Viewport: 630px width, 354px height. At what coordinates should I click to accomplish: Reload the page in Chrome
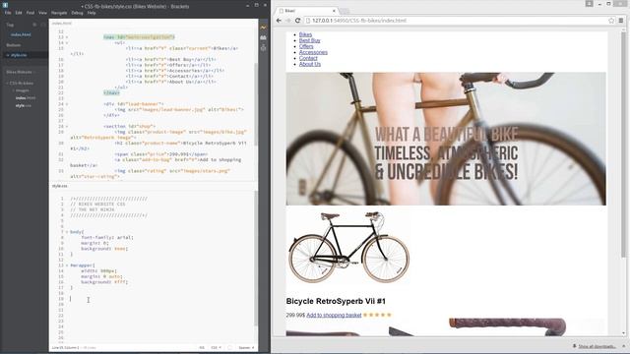pyautogui.click(x=297, y=21)
